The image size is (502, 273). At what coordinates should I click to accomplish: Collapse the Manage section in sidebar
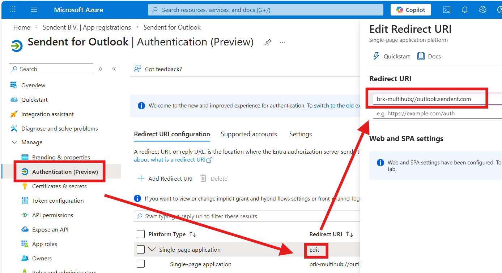pyautogui.click(x=14, y=142)
